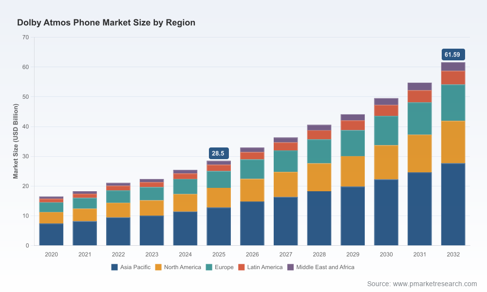Image resolution: width=487 pixels, height=292 pixels.
Task: Click the 2020 x-axis year label
Action: (51, 255)
